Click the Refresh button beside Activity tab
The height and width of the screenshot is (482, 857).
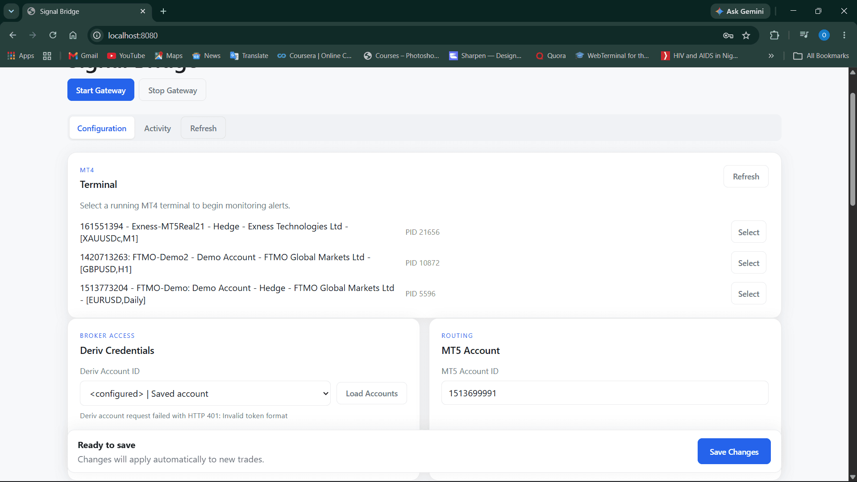click(203, 128)
